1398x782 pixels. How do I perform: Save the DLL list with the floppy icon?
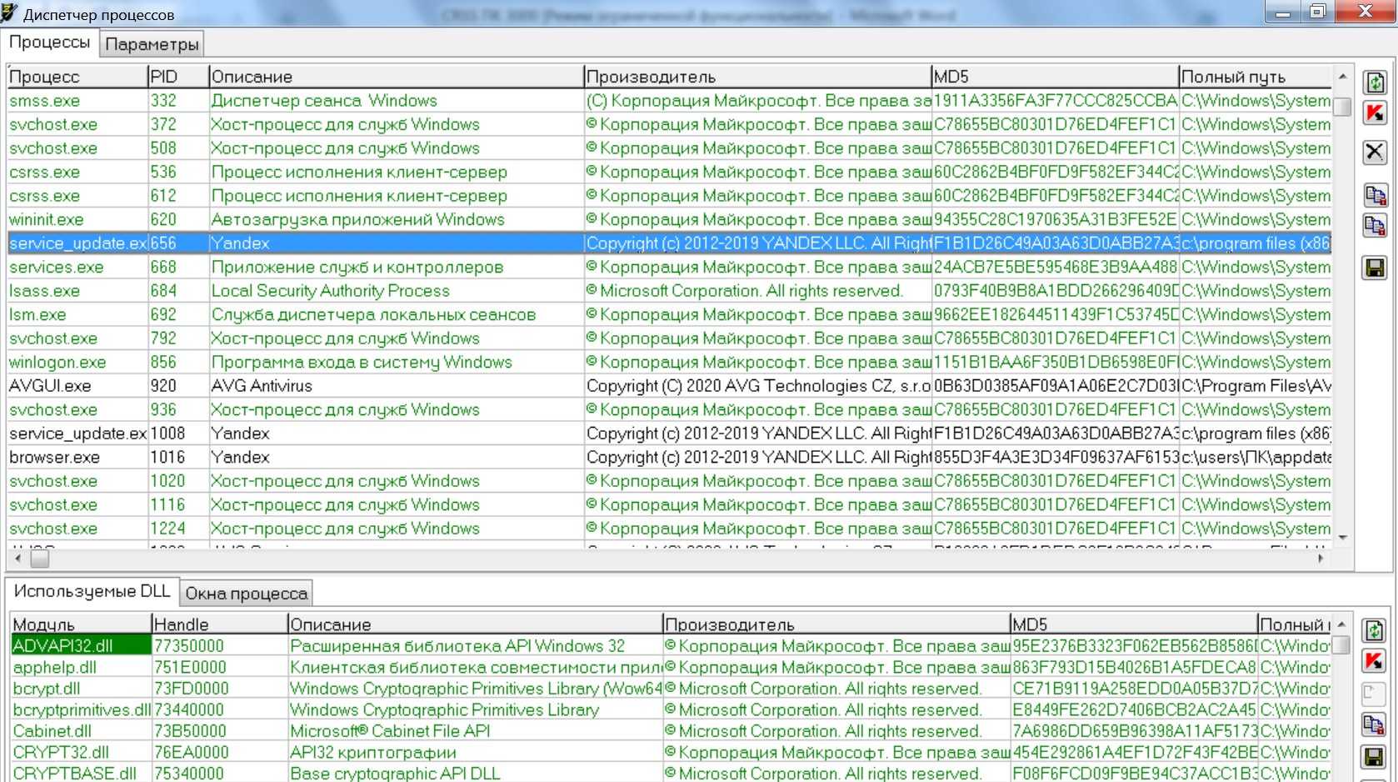click(1373, 757)
